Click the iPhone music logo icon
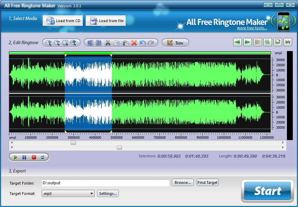 tap(284, 21)
